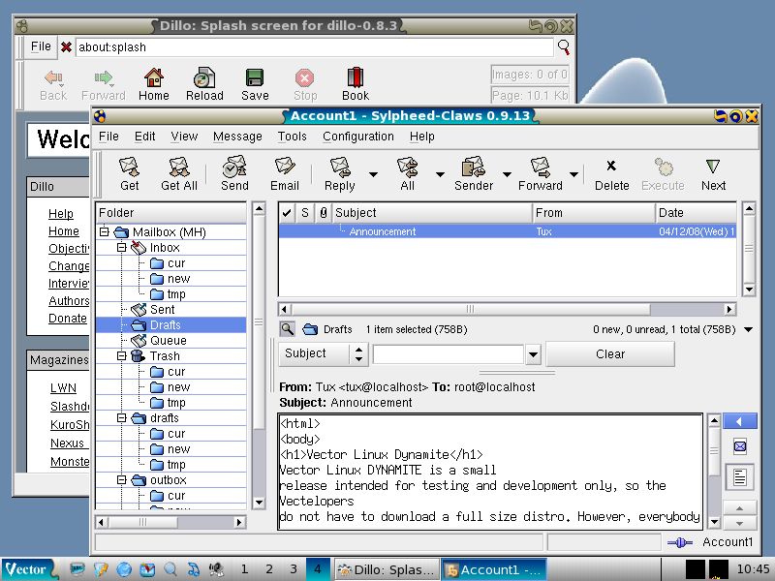Compose new Email via toolbar icon
This screenshot has width=775, height=581.
point(284,173)
